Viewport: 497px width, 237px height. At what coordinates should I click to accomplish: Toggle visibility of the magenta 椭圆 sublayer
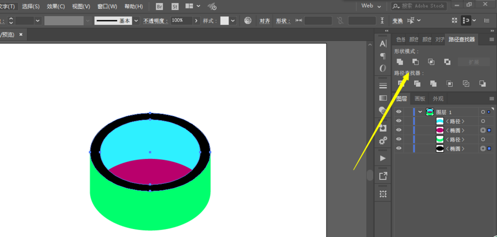coord(399,130)
